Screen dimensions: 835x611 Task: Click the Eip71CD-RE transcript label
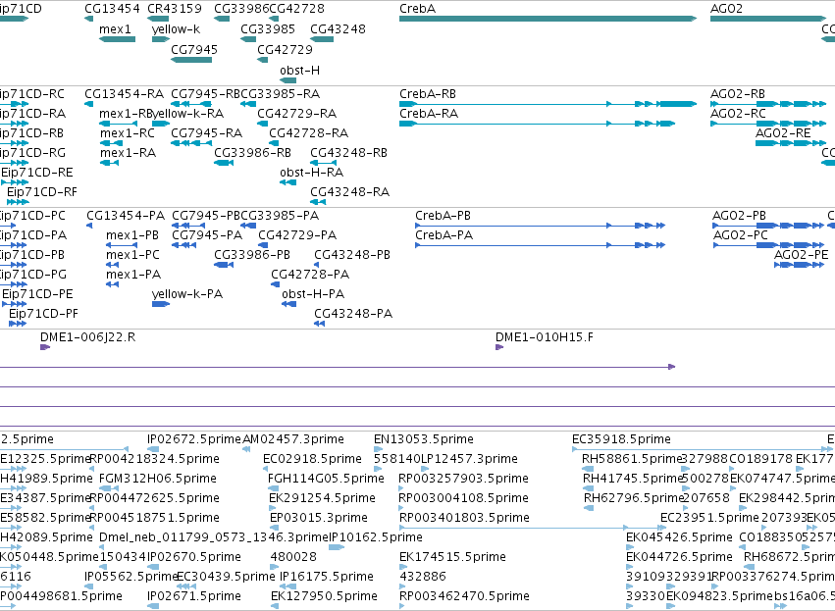(36, 173)
